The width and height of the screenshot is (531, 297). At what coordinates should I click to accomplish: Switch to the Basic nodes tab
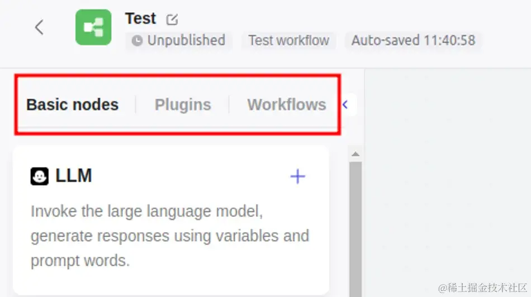coord(73,104)
